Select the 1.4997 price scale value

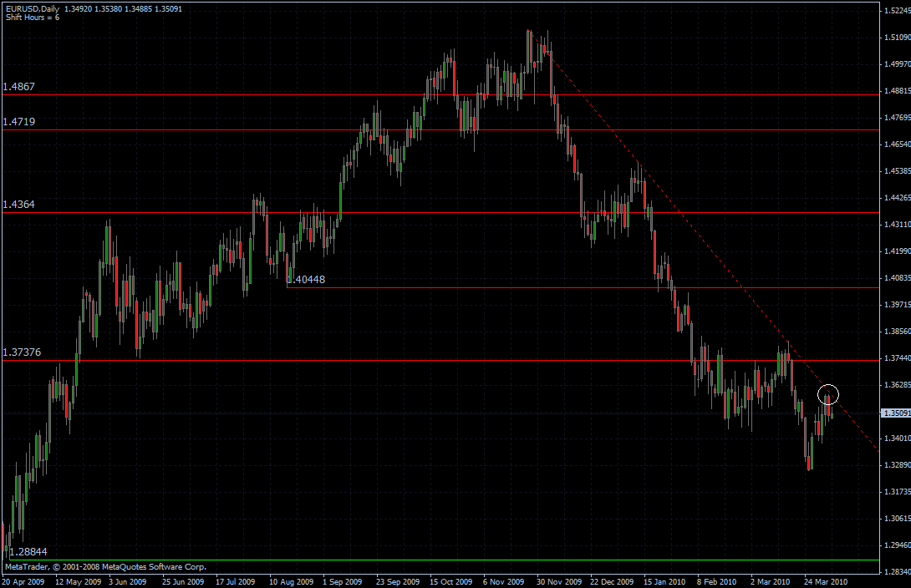point(897,63)
